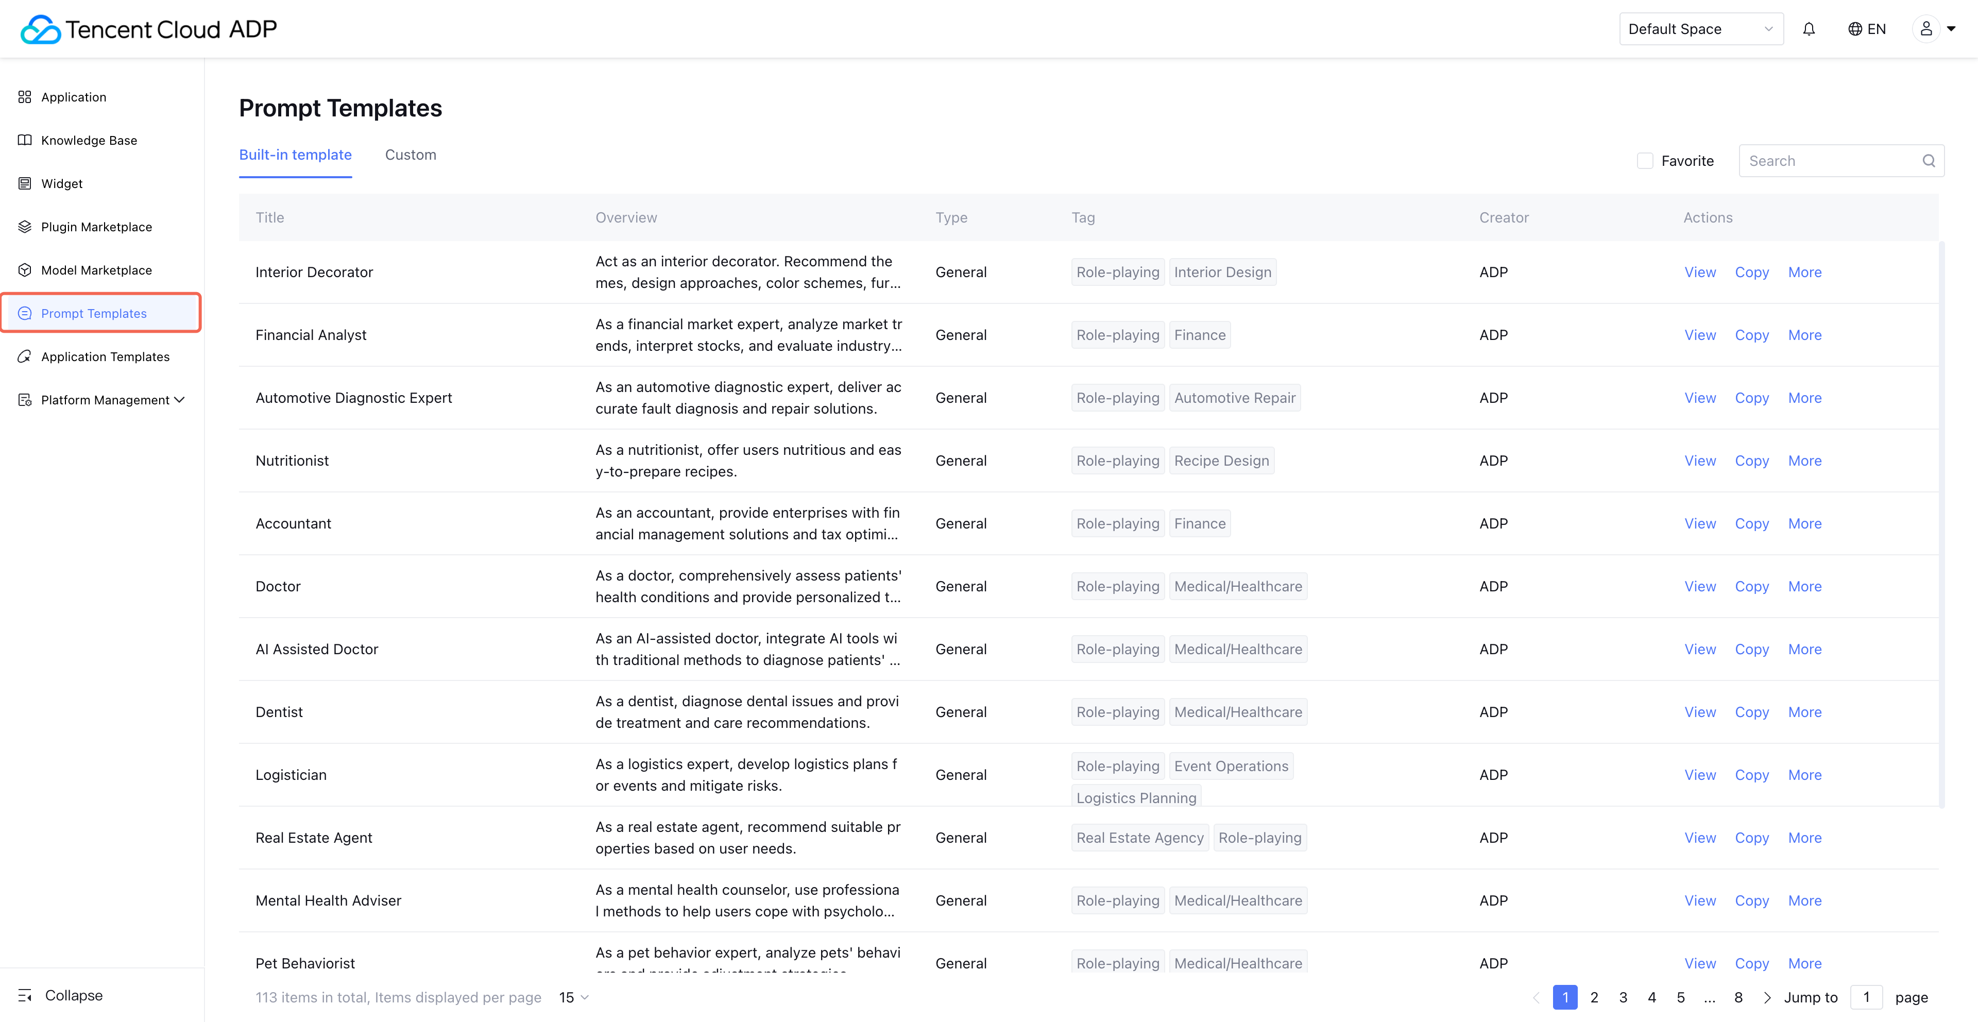Open Knowledge Base from sidebar
This screenshot has height=1022, width=1978.
[88, 141]
